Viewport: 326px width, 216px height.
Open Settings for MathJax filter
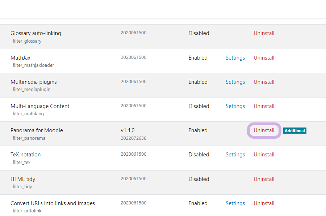[x=235, y=58]
